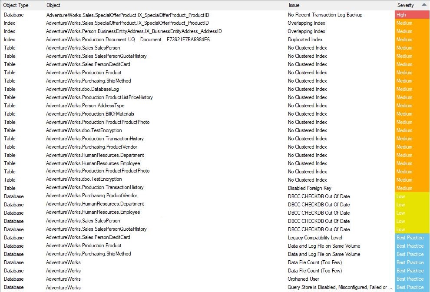Viewport: 430px width, 292px height.
Task: Click 'No Clustered Index' issue in the BillOfMaterials row
Action: (308, 113)
